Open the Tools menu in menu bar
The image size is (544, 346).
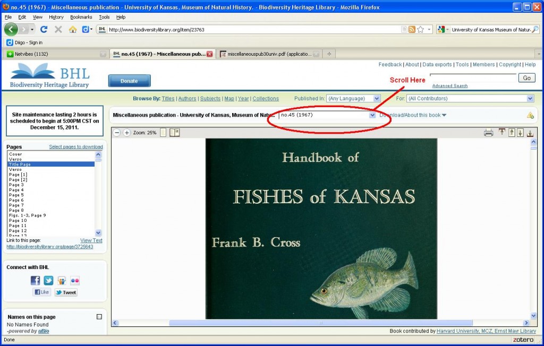[x=104, y=17]
